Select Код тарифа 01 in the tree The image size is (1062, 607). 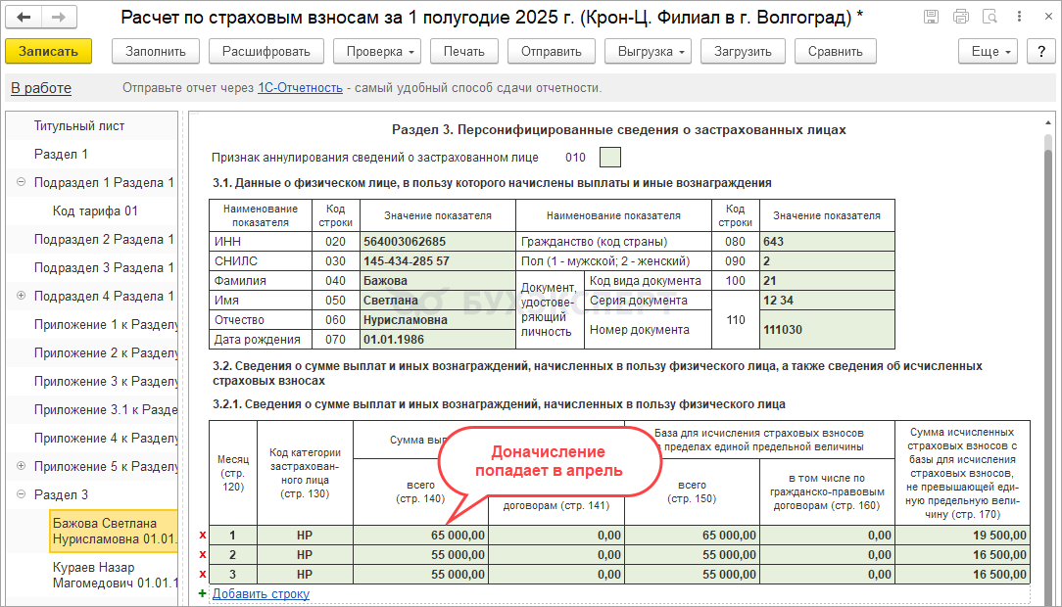95,211
